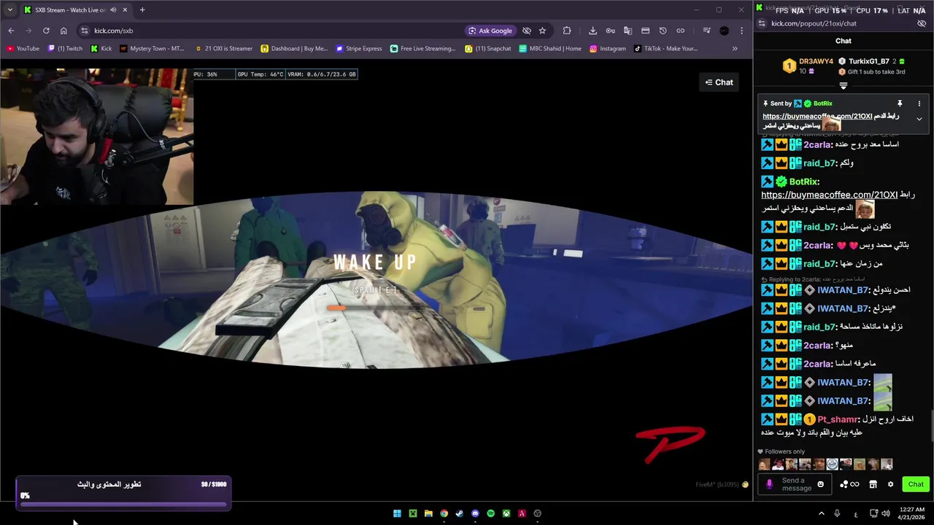
Task: Mute the SXB Stream tab audio
Action: pos(113,10)
